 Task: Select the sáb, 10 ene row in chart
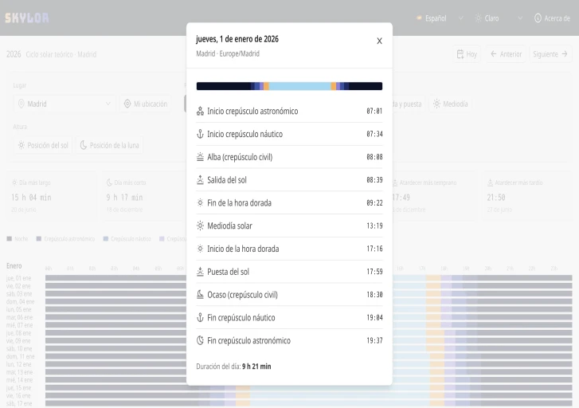click(x=289, y=348)
